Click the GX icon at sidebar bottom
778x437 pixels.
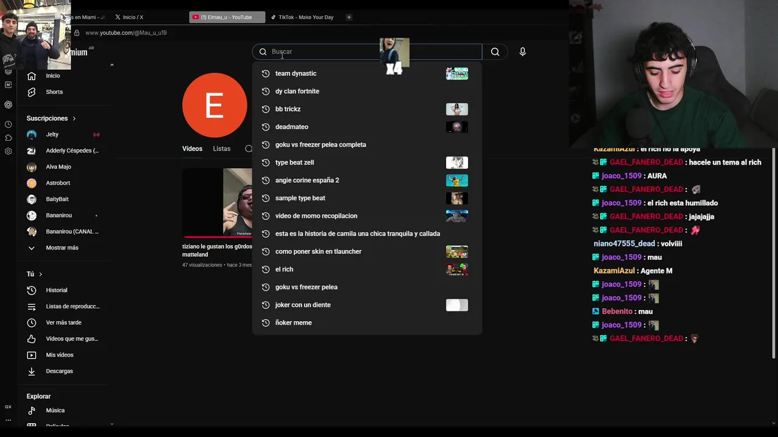(x=8, y=407)
